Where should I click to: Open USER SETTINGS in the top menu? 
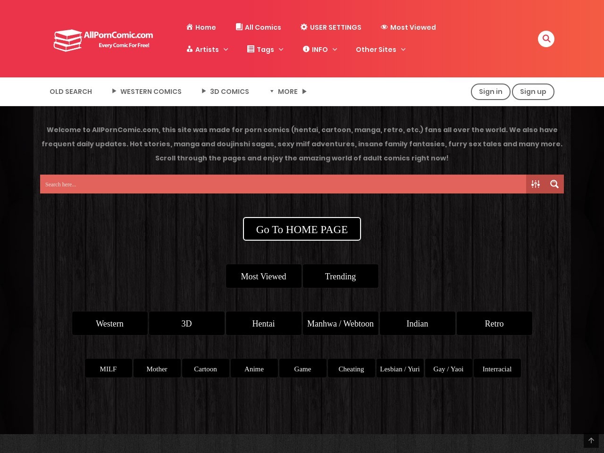pyautogui.click(x=331, y=27)
